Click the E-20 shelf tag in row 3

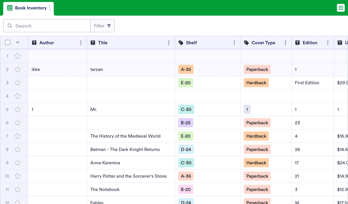(186, 83)
